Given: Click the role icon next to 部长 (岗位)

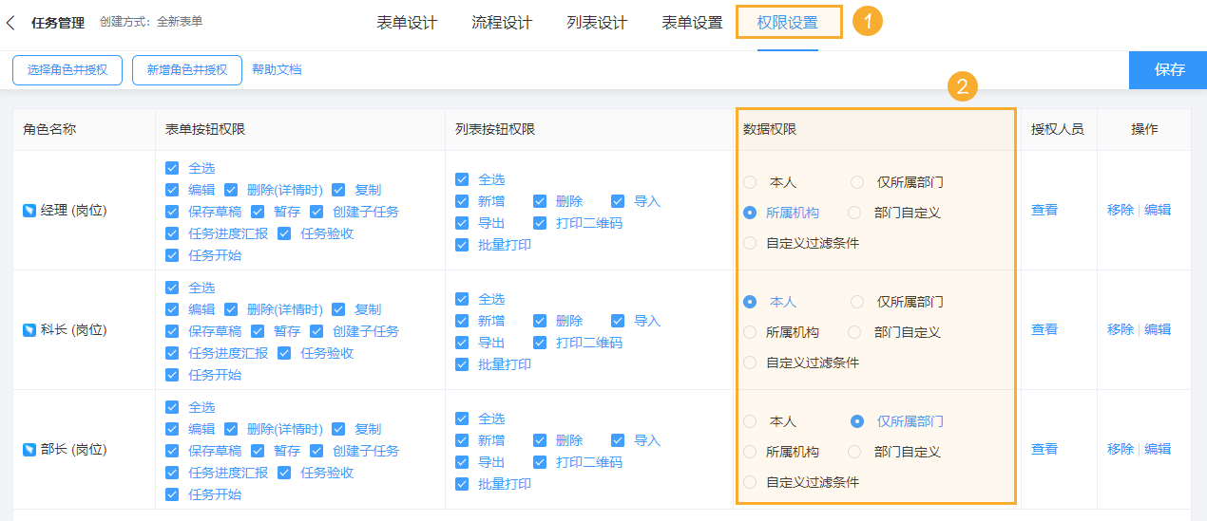Looking at the screenshot, I should [29, 450].
